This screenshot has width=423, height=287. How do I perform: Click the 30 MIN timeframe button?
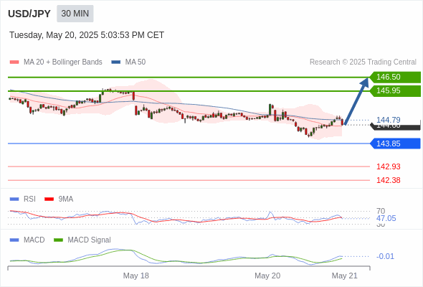coord(75,14)
